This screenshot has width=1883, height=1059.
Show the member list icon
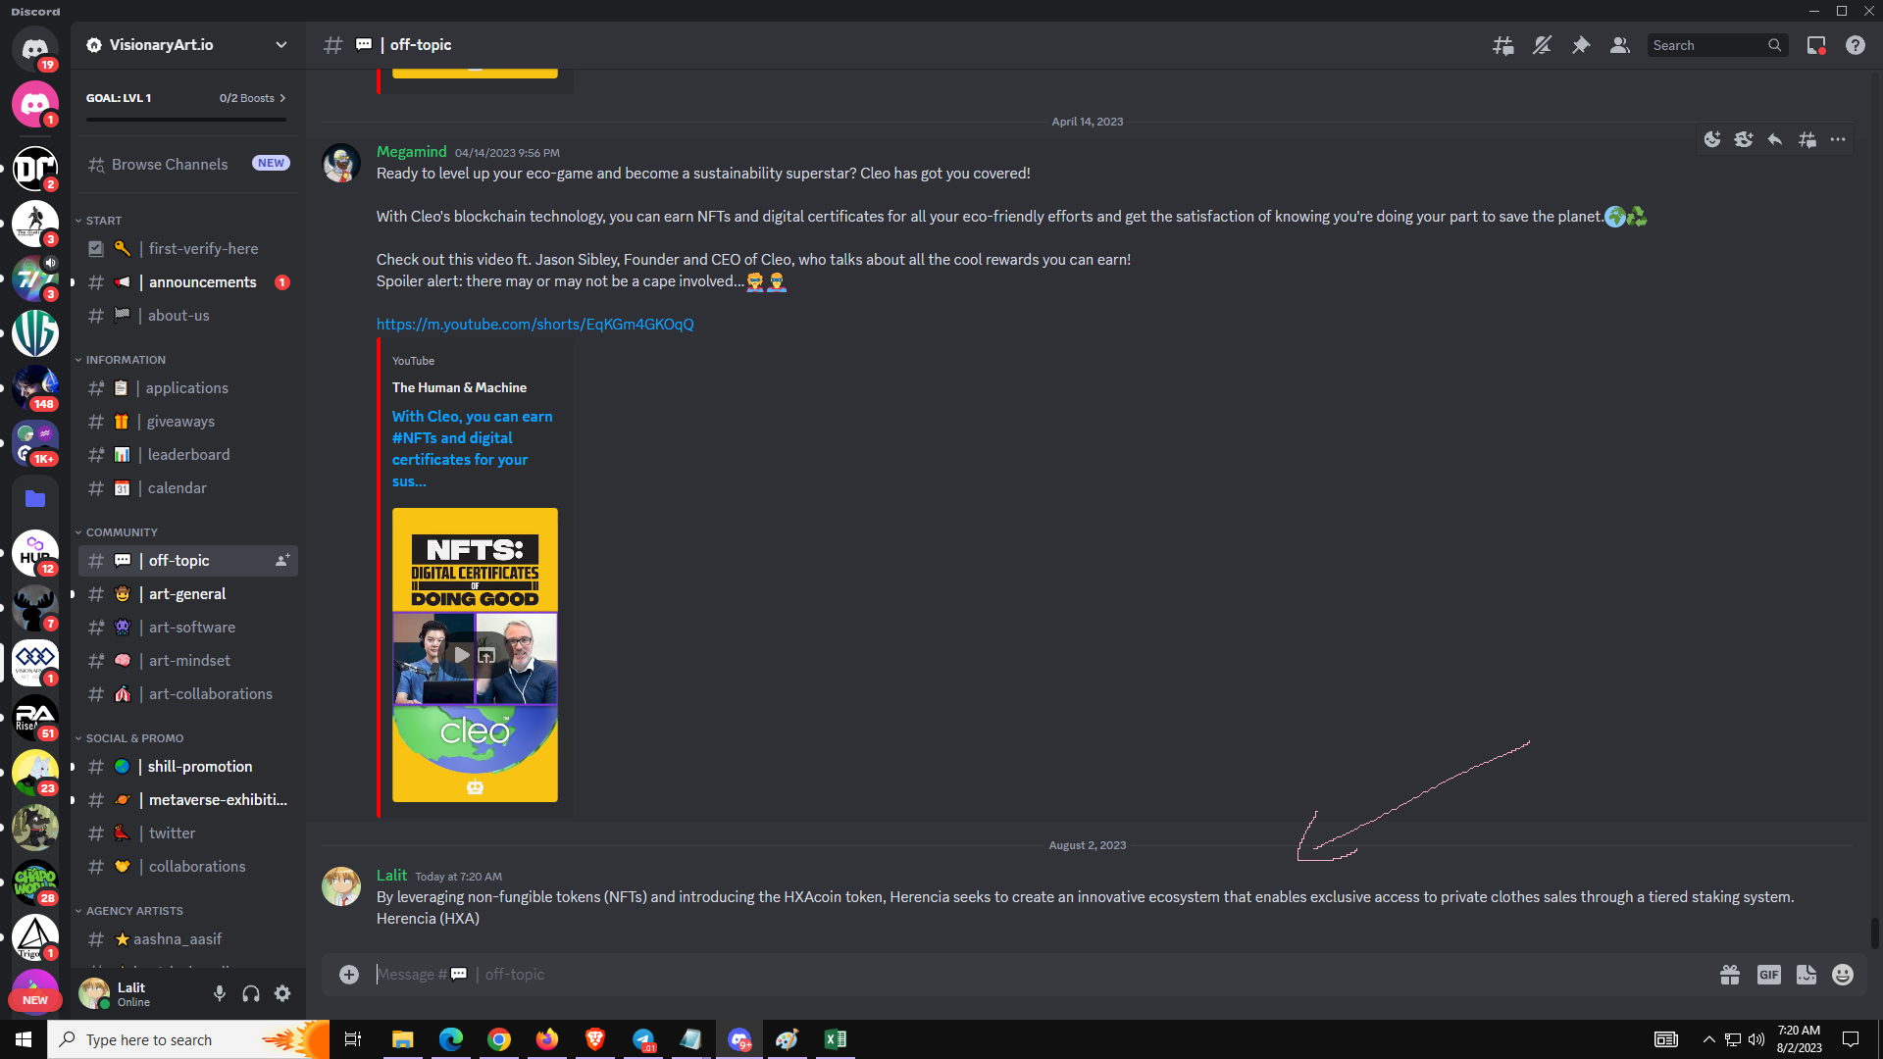coord(1620,45)
